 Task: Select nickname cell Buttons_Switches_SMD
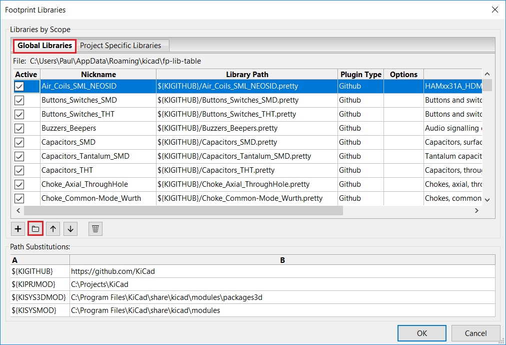pos(98,100)
